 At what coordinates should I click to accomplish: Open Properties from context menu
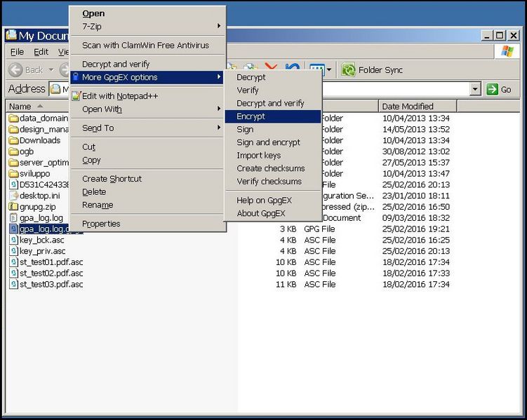coord(147,224)
